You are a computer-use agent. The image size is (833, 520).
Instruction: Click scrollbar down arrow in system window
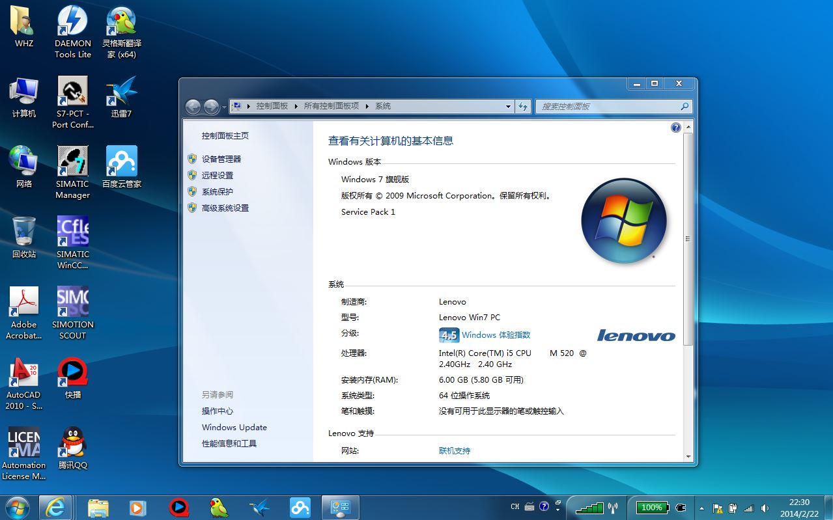pos(688,457)
